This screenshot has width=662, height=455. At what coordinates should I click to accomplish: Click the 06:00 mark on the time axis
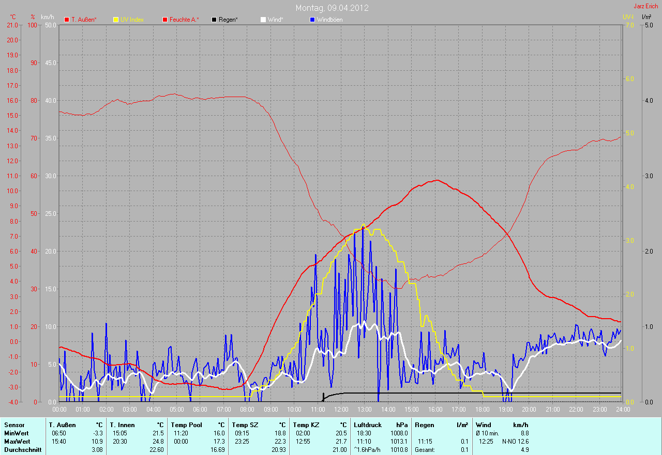tap(200, 410)
